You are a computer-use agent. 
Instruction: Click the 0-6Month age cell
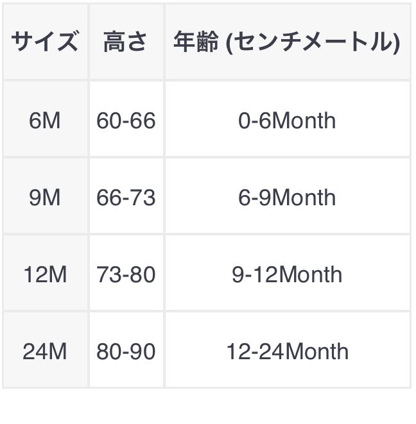[287, 120]
